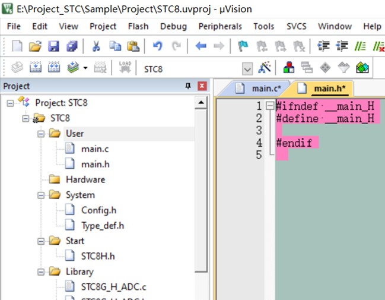
Task: Click the #endif line in the editor
Action: [x=294, y=143]
